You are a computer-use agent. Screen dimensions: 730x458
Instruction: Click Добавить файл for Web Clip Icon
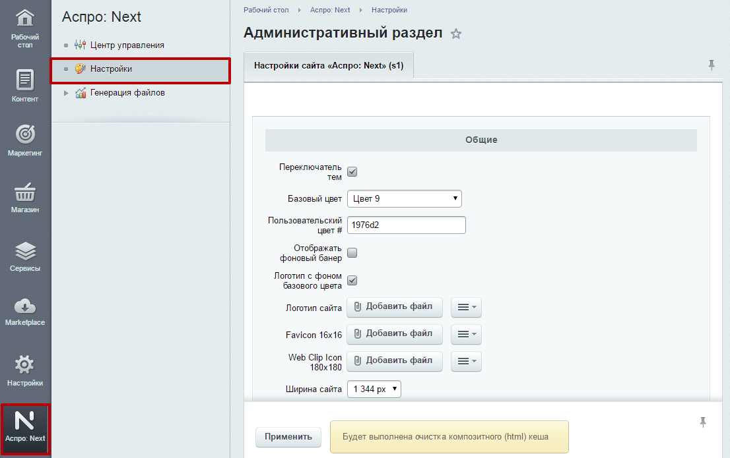(394, 361)
